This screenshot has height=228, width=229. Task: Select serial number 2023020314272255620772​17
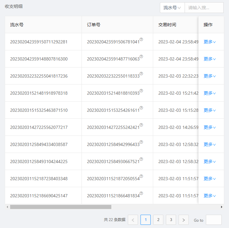pos(39,127)
